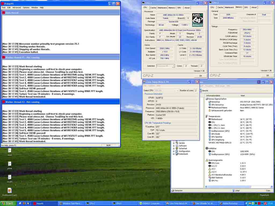This screenshot has height=206, width=275.
Task: Click the Temperaturen section icon
Action: coord(207,116)
